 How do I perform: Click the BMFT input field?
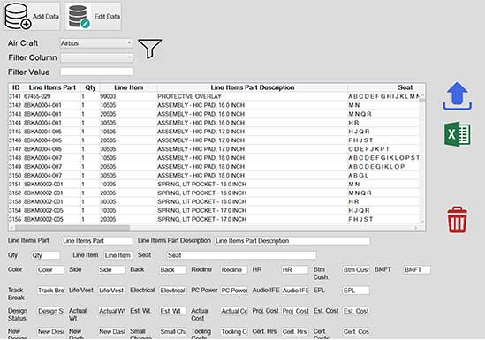pos(417,270)
